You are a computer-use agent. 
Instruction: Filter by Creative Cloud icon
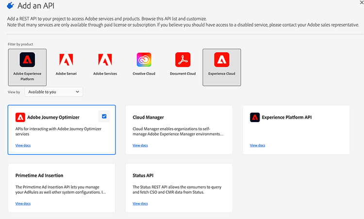pyautogui.click(x=144, y=60)
